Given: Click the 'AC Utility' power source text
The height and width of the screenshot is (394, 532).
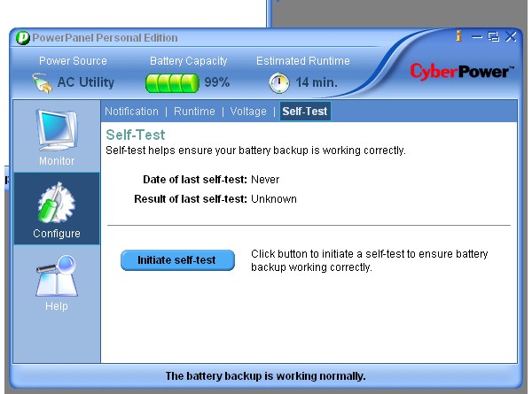Looking at the screenshot, I should point(86,82).
